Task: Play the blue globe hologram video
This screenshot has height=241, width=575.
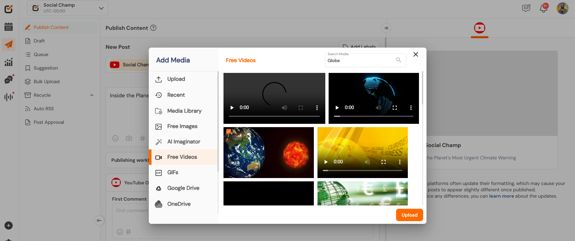Action: point(337,108)
